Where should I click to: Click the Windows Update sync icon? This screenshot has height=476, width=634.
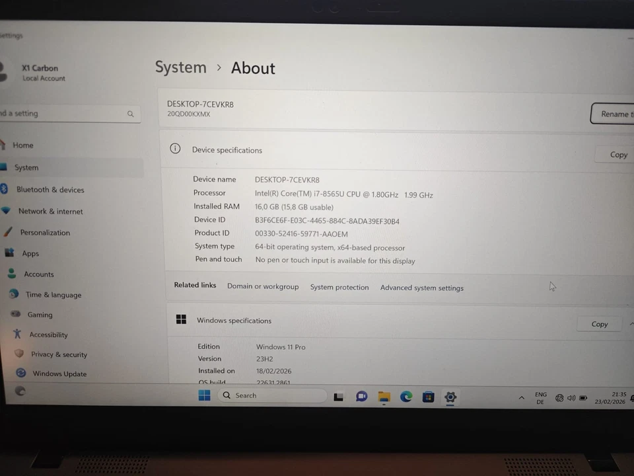(20, 373)
